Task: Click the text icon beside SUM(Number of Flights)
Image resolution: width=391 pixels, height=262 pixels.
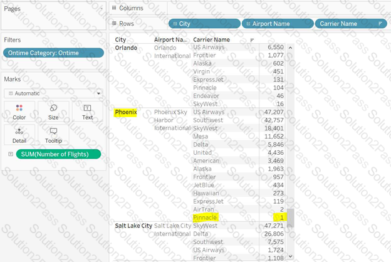Action: coord(9,154)
